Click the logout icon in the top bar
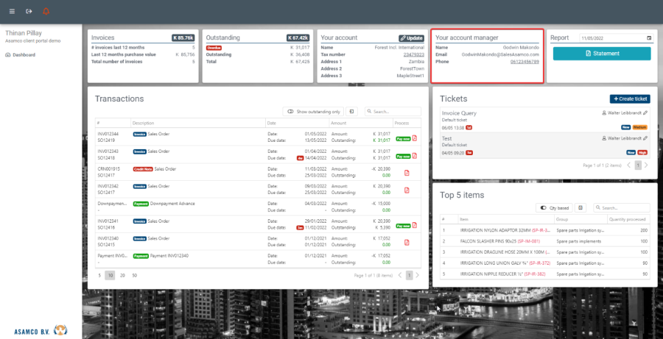Screen dimensions: 663x339 (29, 12)
